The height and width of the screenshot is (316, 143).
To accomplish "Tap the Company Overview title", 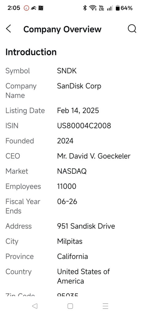I will pyautogui.click(x=62, y=29).
